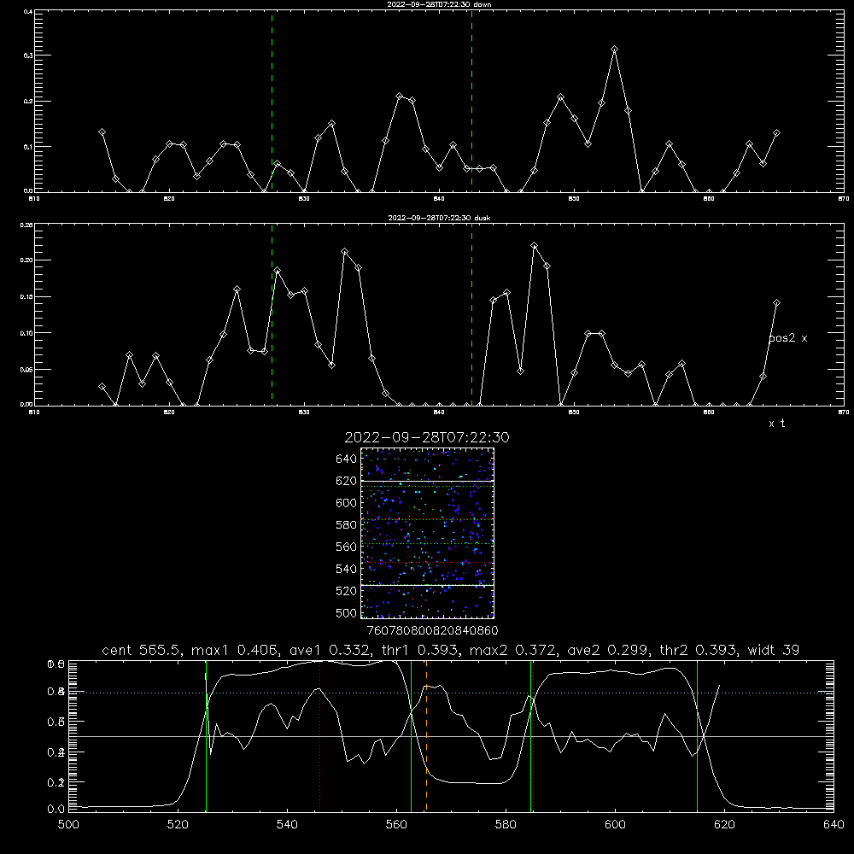Click the orange dashed center line in bottom plot

click(x=426, y=735)
